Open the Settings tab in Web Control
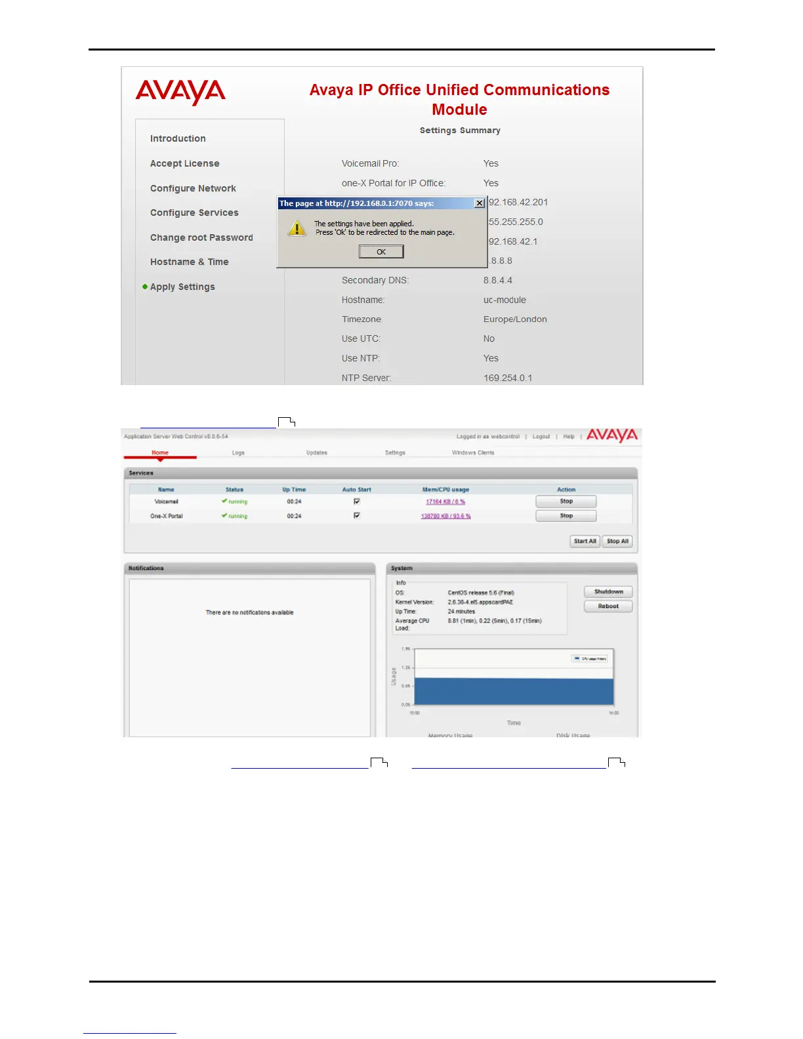The image size is (803, 1039). click(x=395, y=453)
